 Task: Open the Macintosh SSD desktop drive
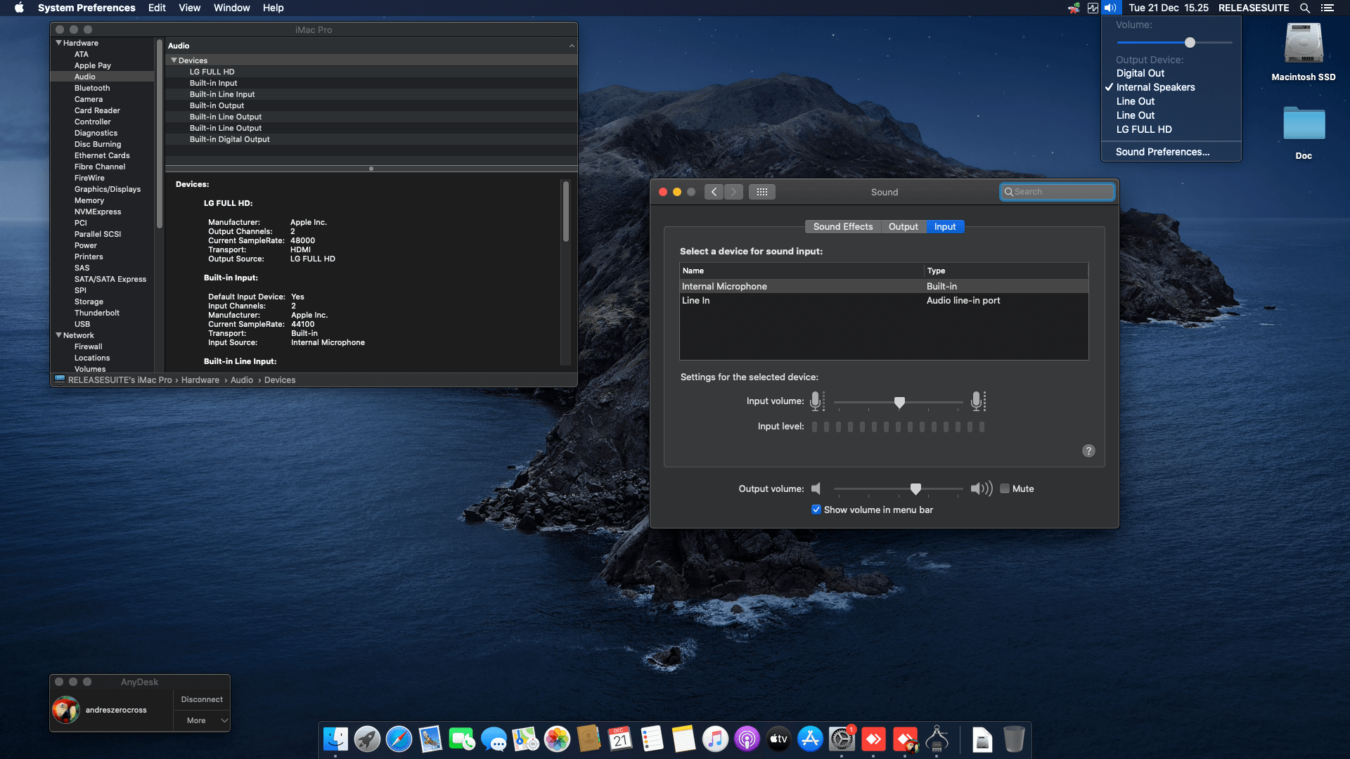point(1304,51)
